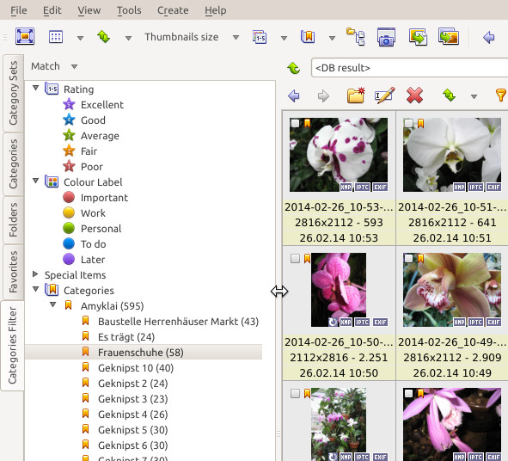Click the landscape image export toolbar icon

449,36
